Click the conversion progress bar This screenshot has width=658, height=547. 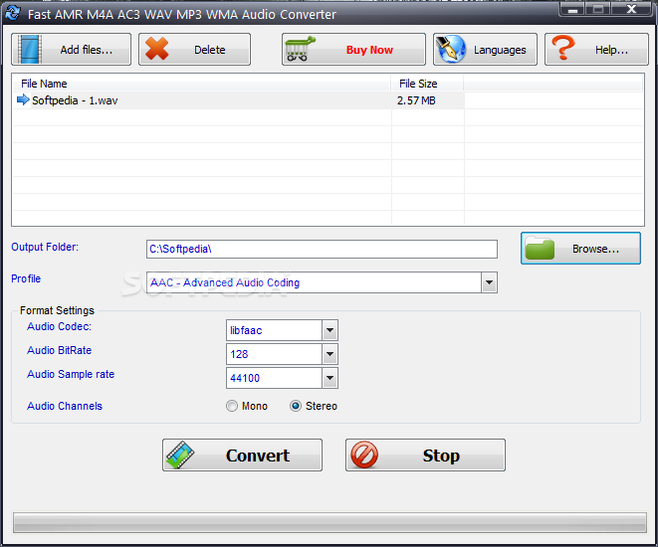point(329,522)
